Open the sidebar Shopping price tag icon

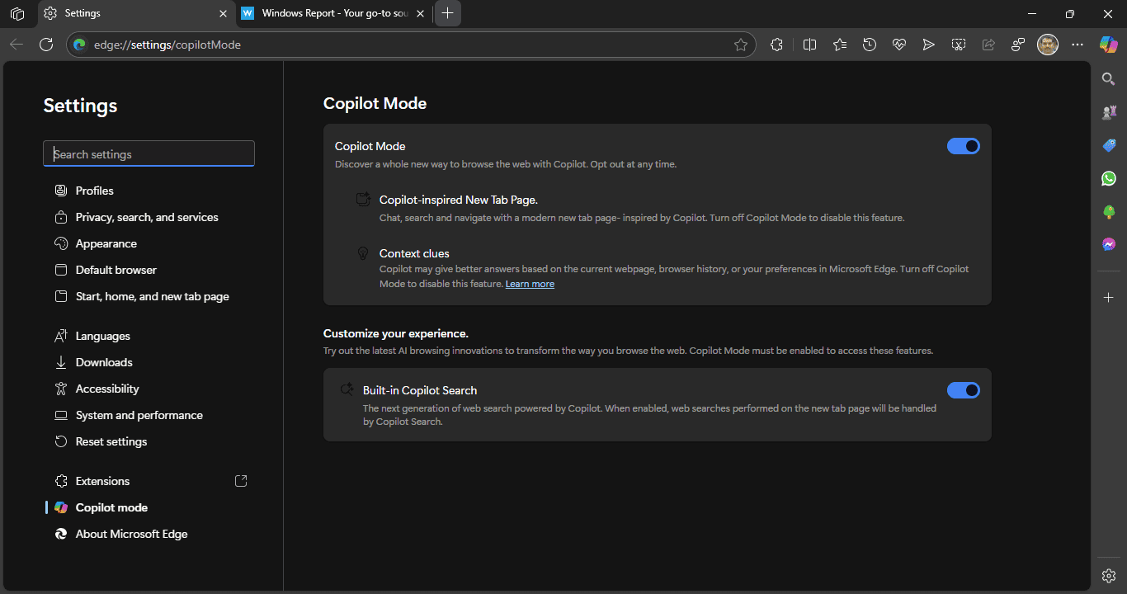[x=1109, y=145]
